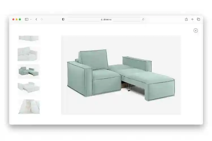Go back to the previous page
Screen dimensions: 212x141
point(36,19)
